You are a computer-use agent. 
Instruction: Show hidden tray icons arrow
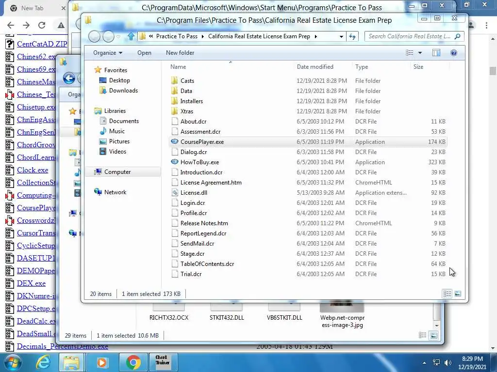tap(424, 363)
